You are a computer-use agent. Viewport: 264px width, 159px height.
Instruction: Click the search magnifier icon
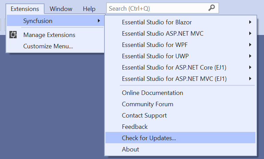[x=212, y=8]
